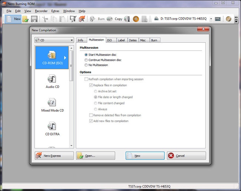Click the Nero Express button in dialog
The width and height of the screenshot is (241, 191).
pyautogui.click(x=54, y=156)
